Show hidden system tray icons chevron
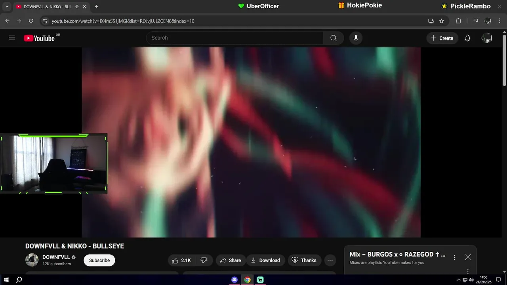The image size is (507, 285). click(x=459, y=280)
